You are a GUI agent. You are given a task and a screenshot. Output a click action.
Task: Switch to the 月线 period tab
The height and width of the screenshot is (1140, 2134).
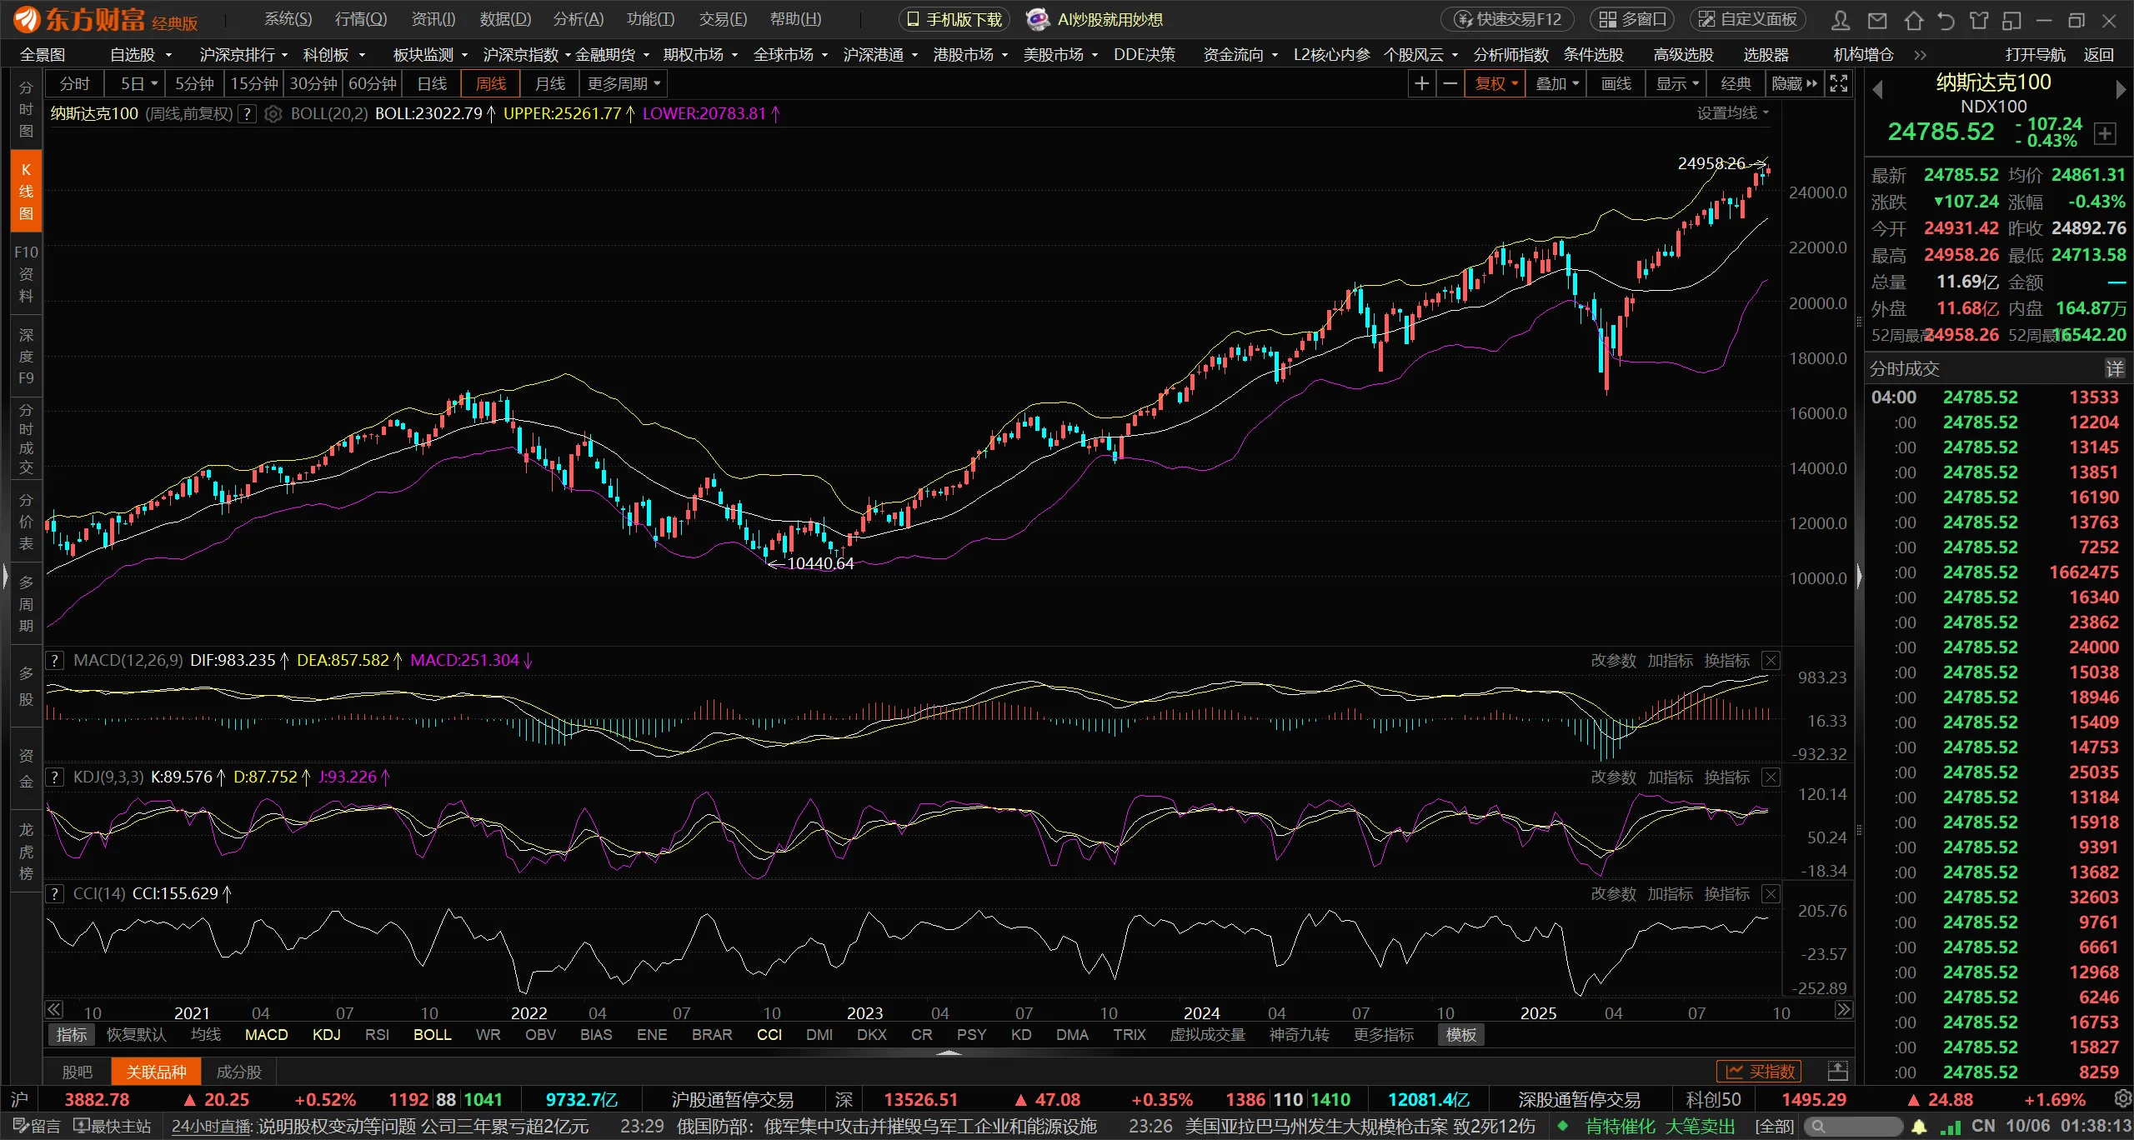pos(549,83)
